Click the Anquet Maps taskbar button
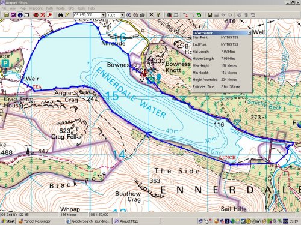The height and width of the screenshot is (225, 301). (137, 221)
